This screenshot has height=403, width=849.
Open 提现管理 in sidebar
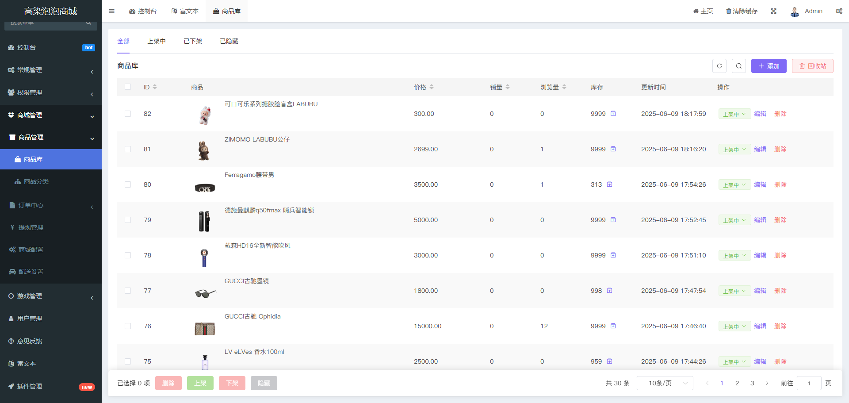[51, 227]
